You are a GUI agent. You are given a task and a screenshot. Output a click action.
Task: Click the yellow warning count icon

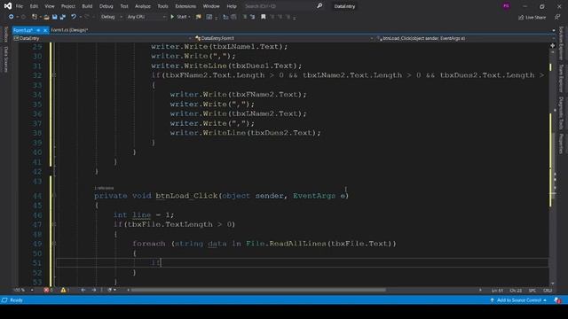click(63, 290)
